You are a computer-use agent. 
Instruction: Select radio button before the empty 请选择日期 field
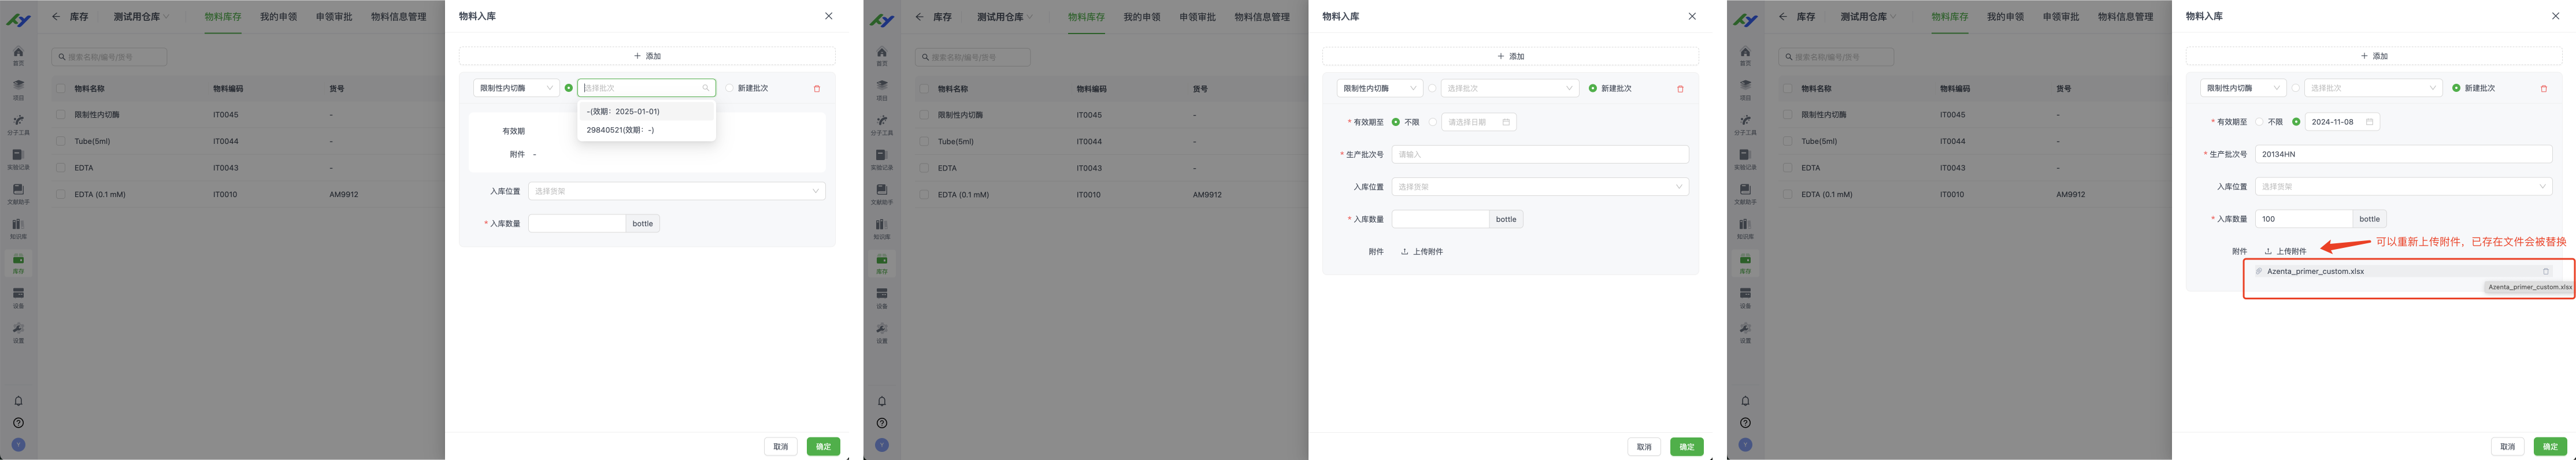point(1433,122)
